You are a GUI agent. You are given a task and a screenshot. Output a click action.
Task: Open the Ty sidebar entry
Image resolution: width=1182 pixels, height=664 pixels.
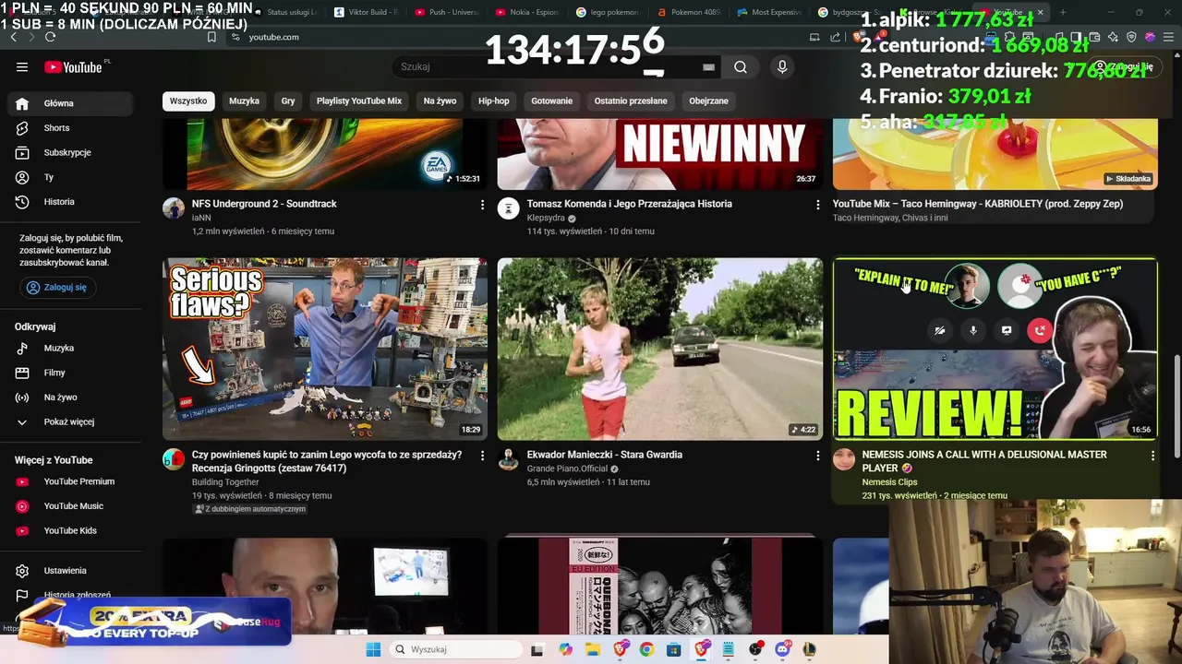(x=73, y=177)
